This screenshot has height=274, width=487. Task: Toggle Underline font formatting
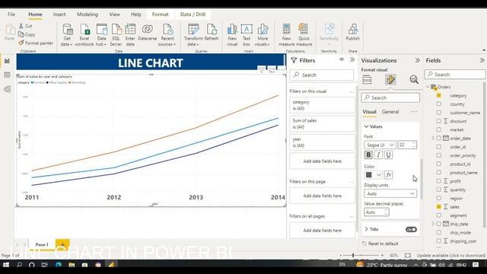click(388, 155)
